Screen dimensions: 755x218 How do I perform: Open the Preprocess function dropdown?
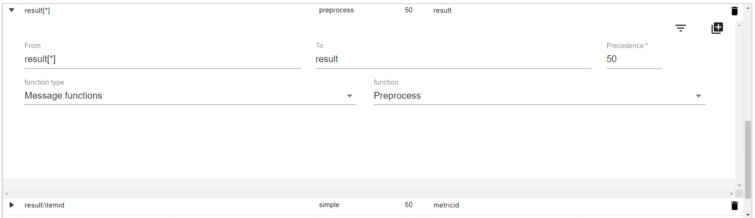[x=539, y=96]
